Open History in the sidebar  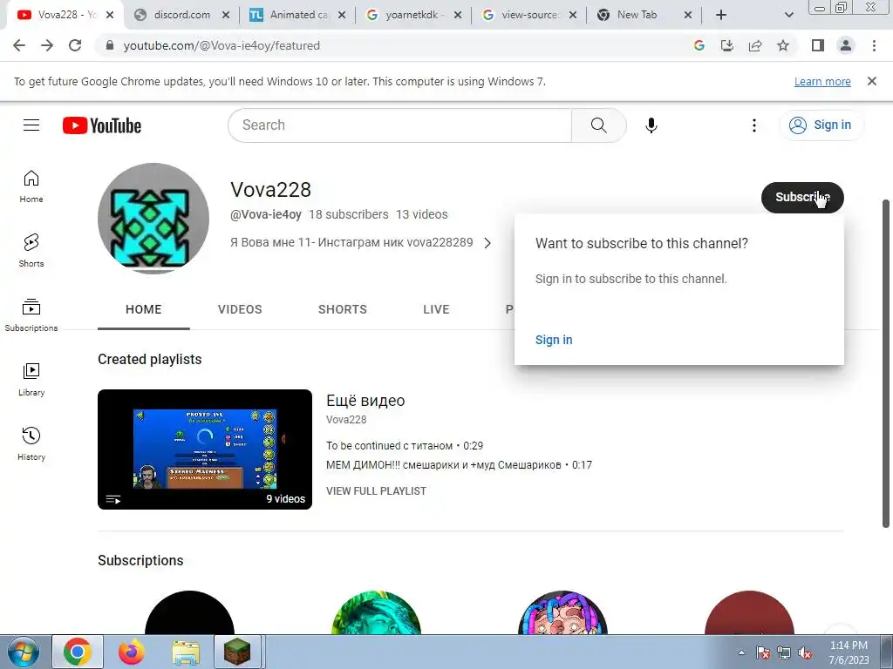31,443
